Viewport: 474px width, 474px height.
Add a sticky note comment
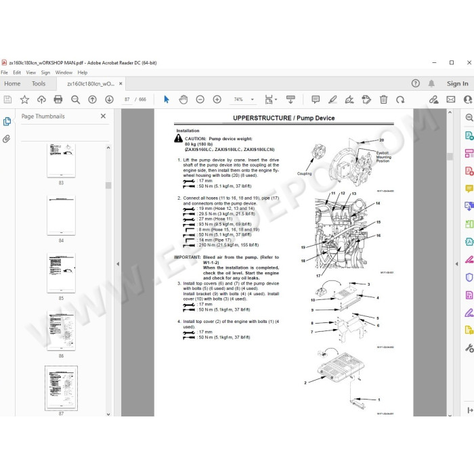(x=316, y=100)
